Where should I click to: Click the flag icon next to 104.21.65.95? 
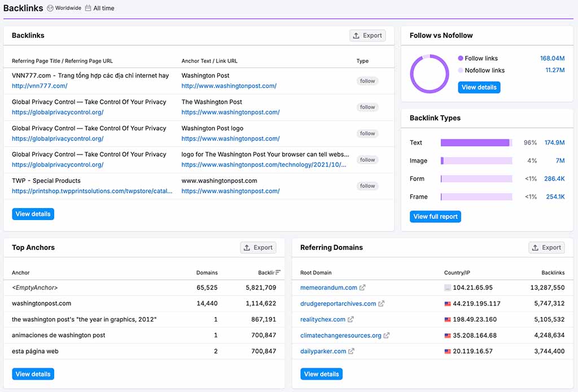click(448, 288)
